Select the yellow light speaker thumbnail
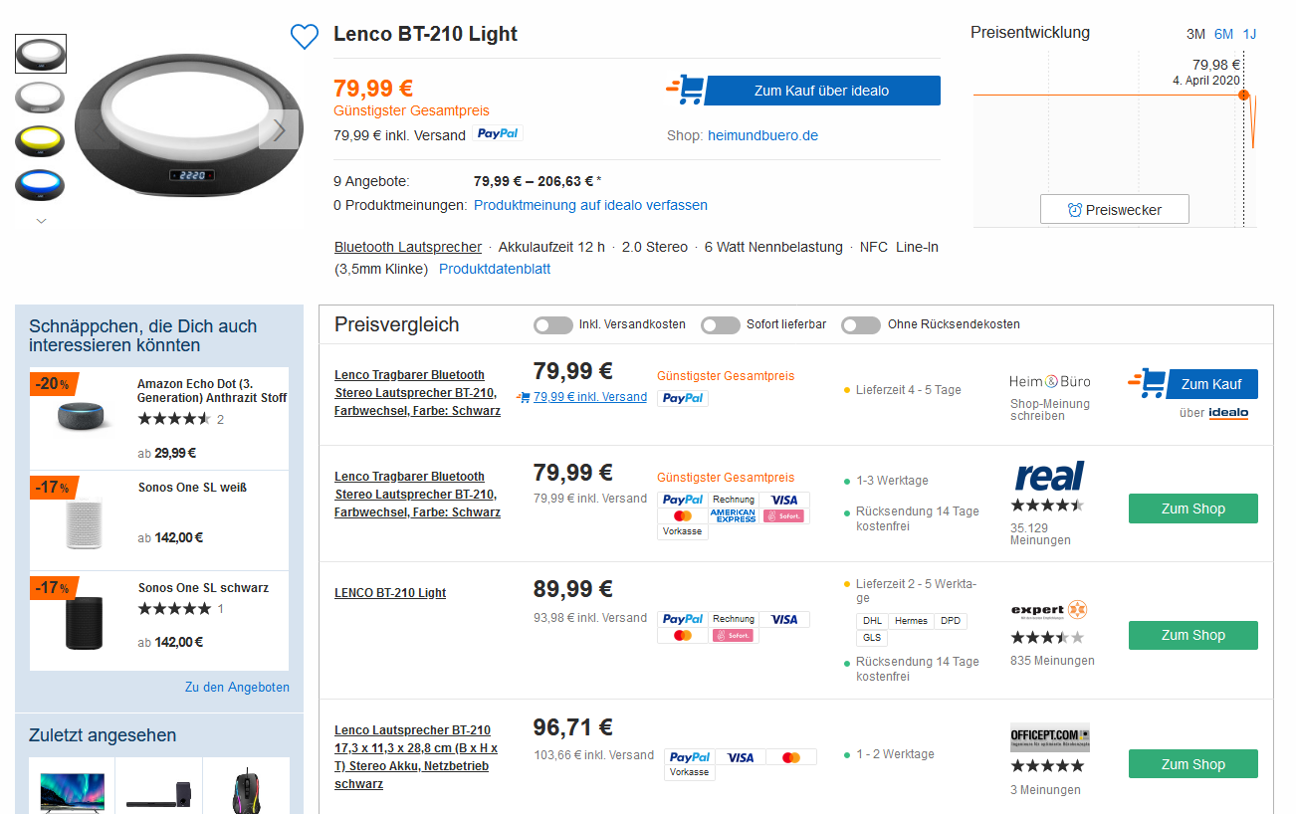This screenshot has height=814, width=1296. click(41, 141)
